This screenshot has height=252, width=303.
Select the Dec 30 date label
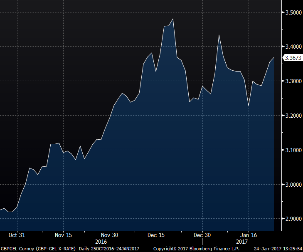pyautogui.click(x=202, y=235)
